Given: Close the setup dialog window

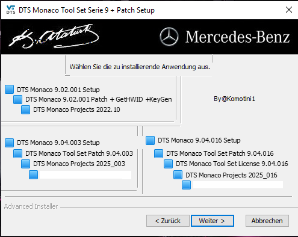Looking at the screenshot, I should 289,10.
